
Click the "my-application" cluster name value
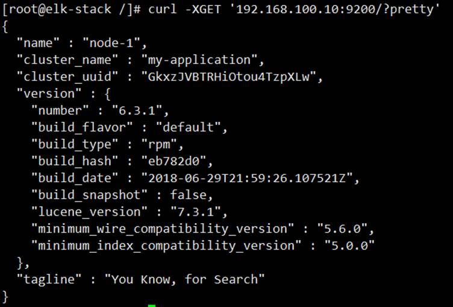199,60
